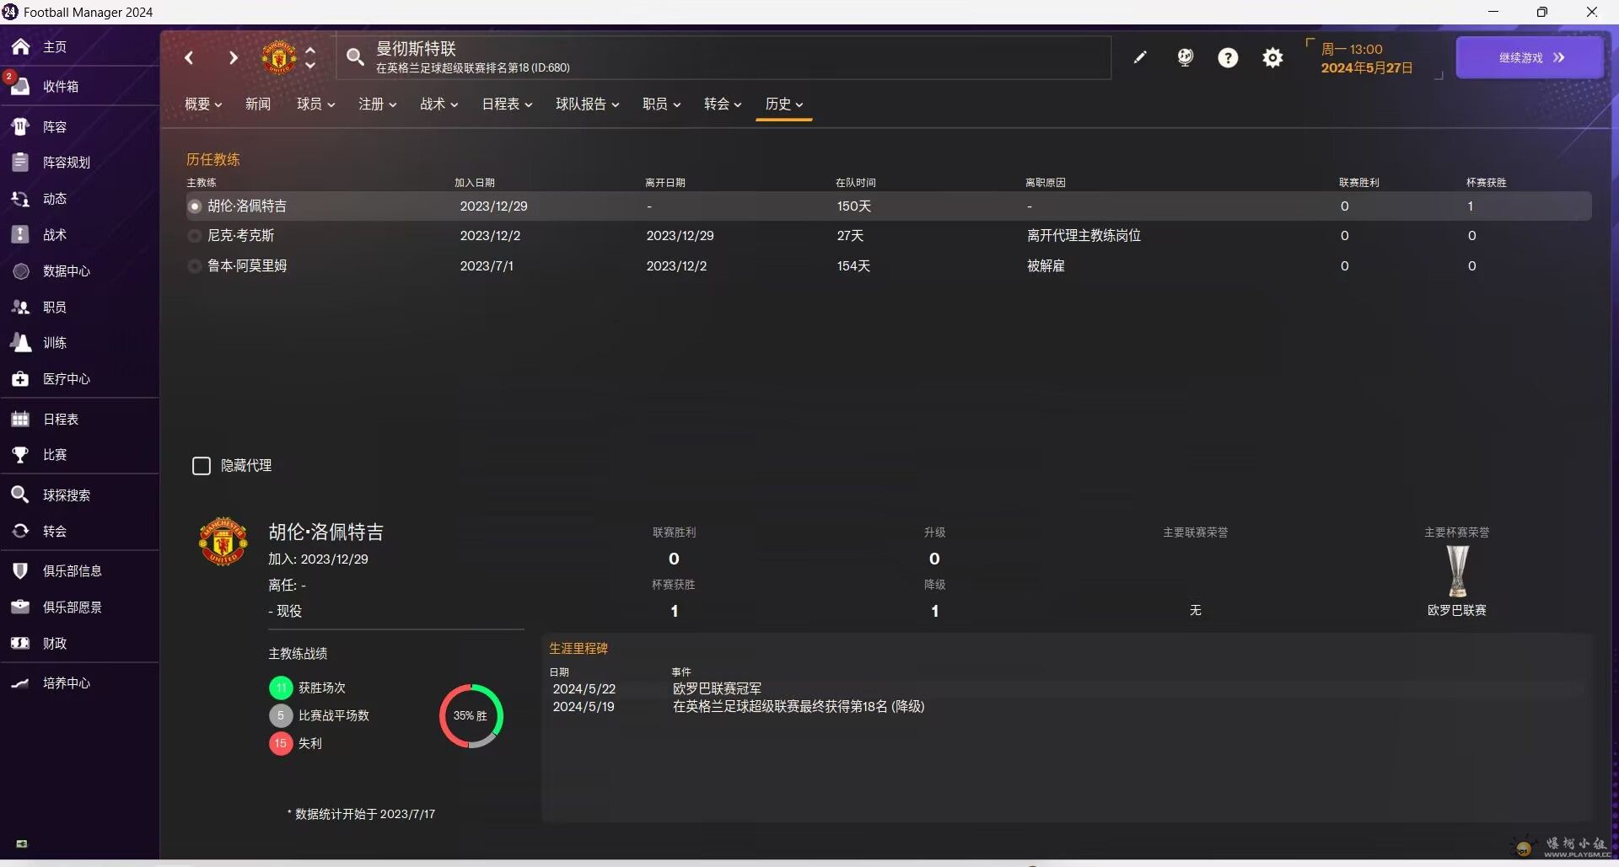Sort by 在队时间 column header
Screen dimensions: 1619x867
click(x=856, y=183)
